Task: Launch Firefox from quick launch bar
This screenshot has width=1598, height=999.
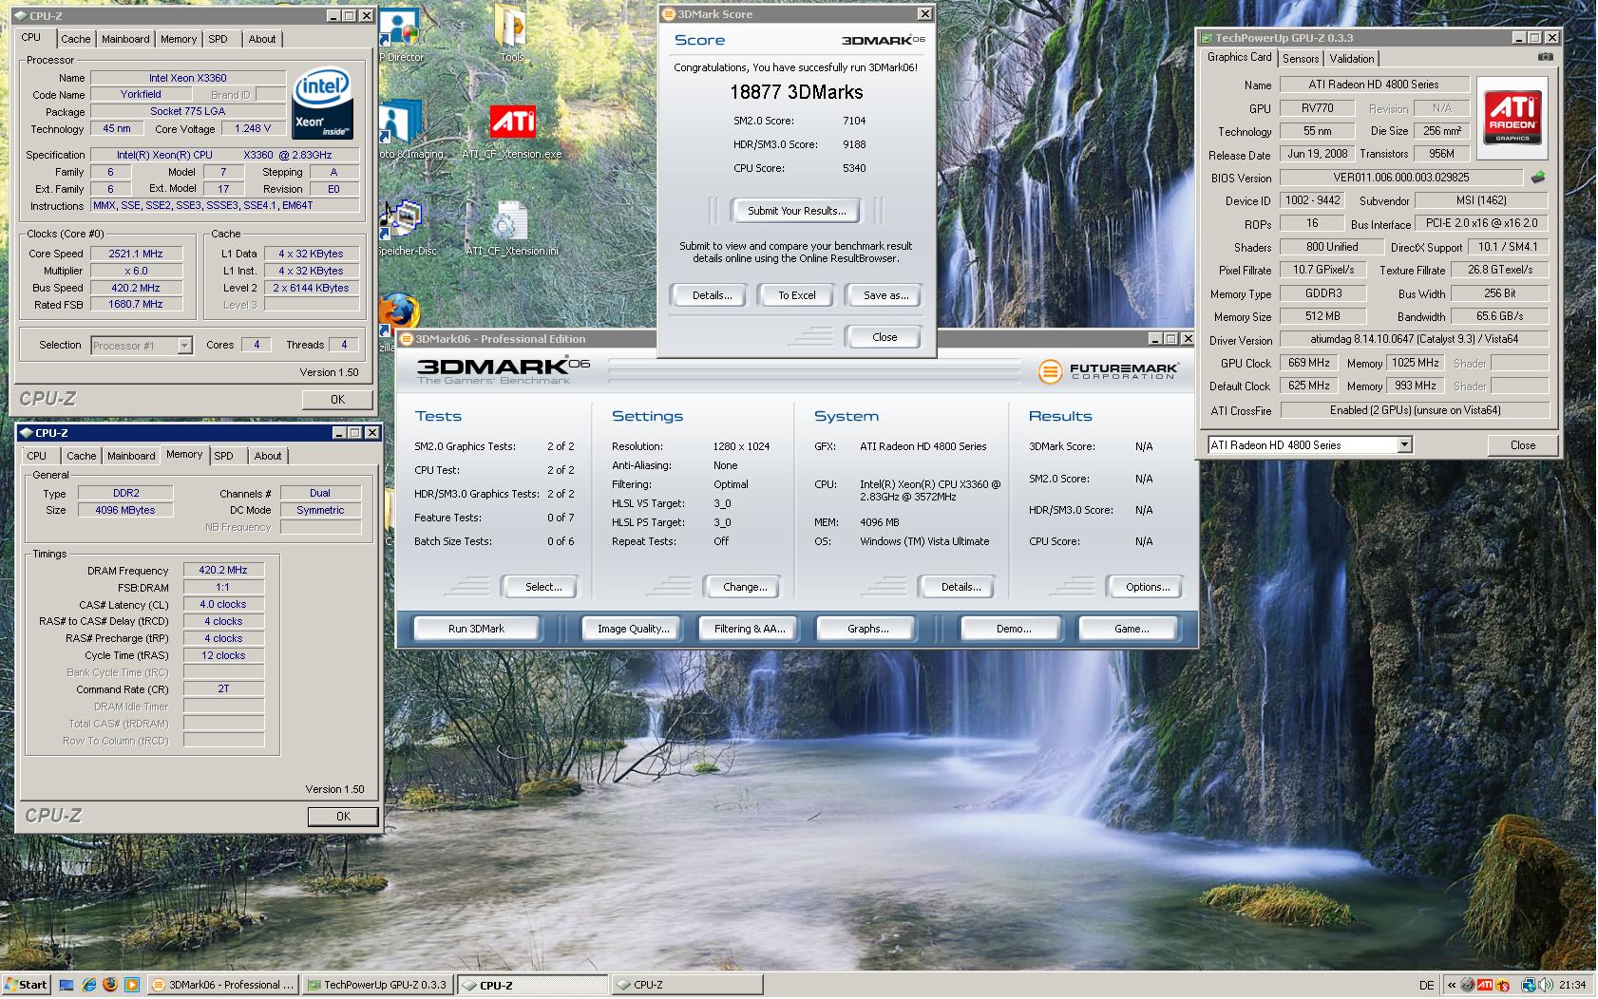Action: click(x=110, y=985)
